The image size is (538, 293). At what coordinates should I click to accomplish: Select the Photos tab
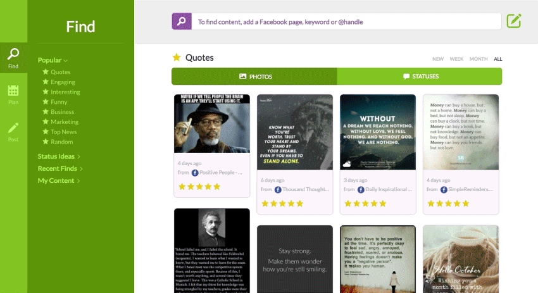(x=254, y=77)
